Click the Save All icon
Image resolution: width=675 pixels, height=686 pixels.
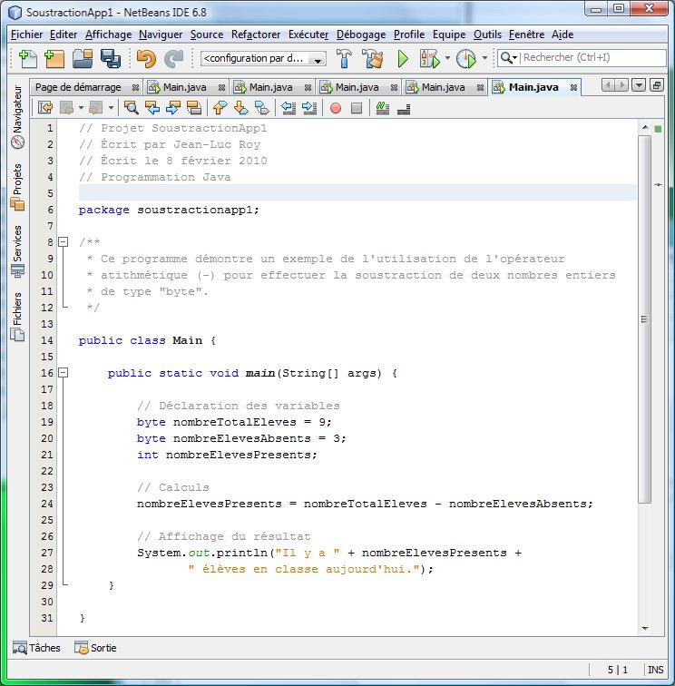[111, 59]
